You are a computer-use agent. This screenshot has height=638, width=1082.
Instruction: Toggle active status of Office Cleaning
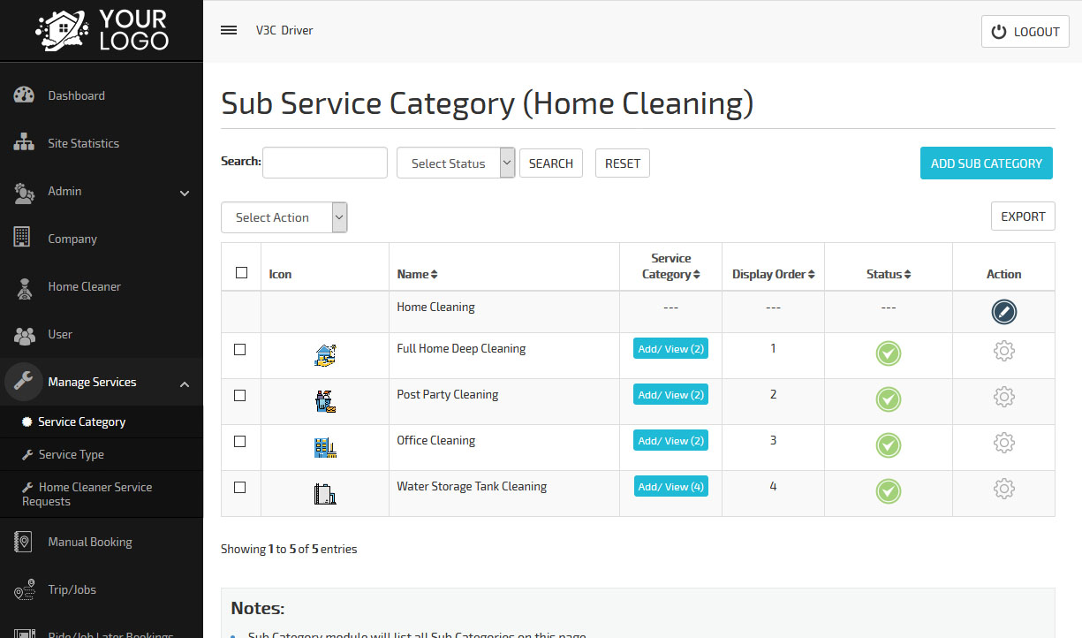point(888,445)
